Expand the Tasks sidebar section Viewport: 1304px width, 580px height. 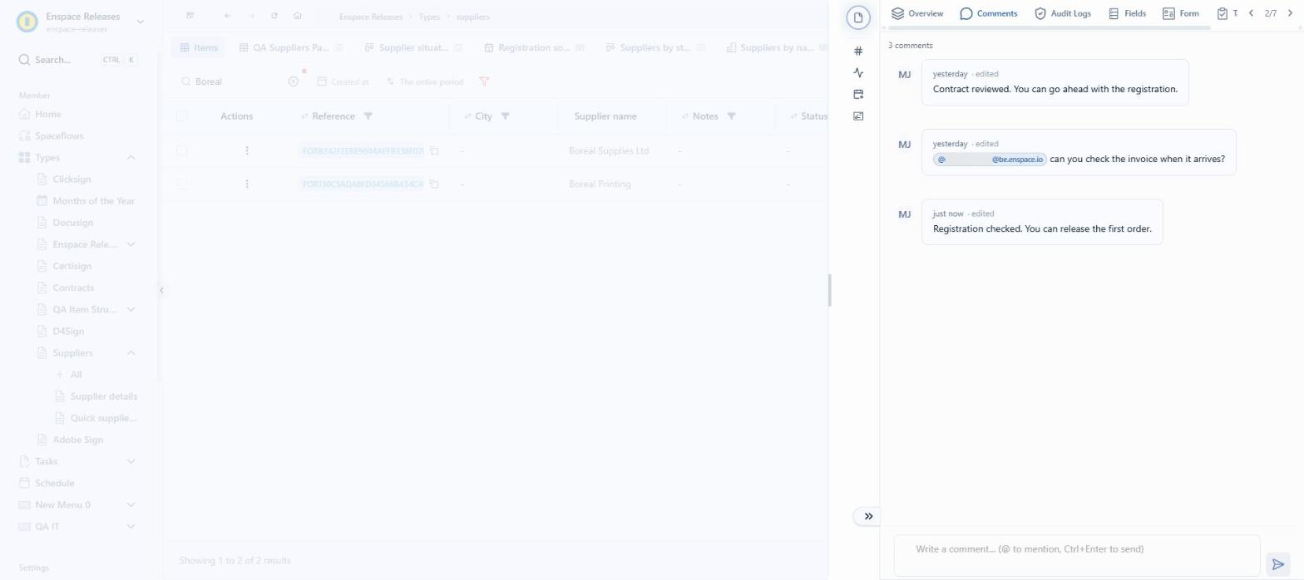tap(131, 461)
